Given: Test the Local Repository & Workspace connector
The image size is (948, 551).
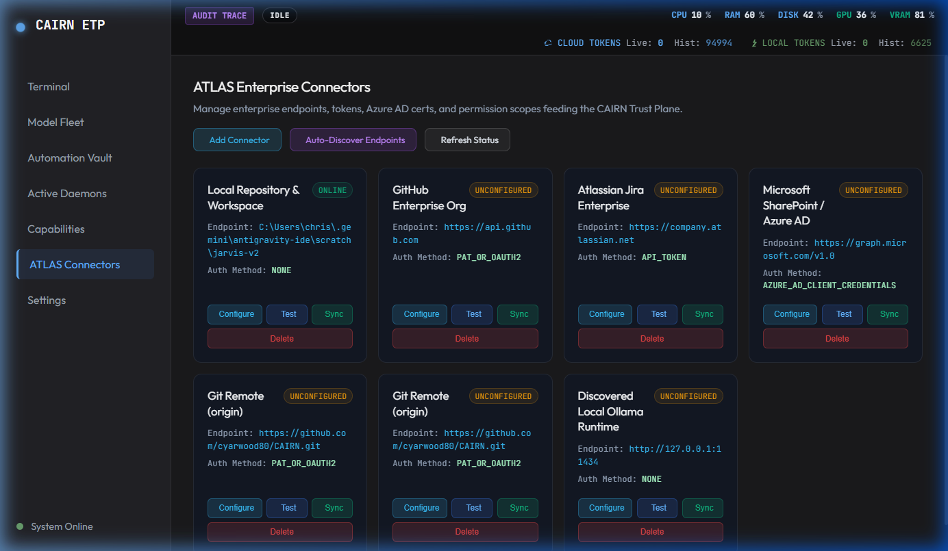Looking at the screenshot, I should click(x=288, y=314).
